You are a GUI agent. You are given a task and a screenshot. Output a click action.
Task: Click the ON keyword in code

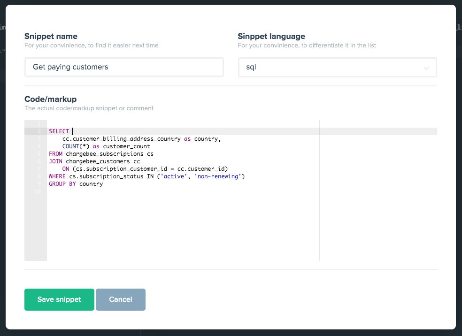(x=66, y=169)
